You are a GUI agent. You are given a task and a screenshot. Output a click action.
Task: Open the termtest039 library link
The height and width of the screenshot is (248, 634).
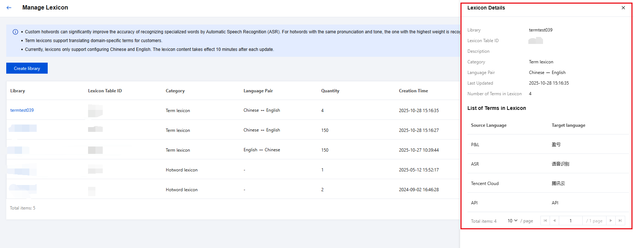pyautogui.click(x=22, y=110)
